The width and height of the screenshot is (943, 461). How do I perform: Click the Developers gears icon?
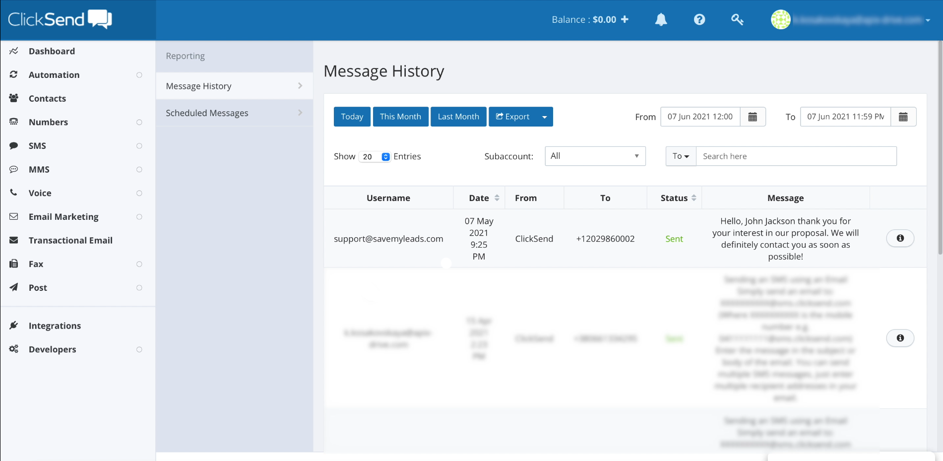(x=14, y=349)
